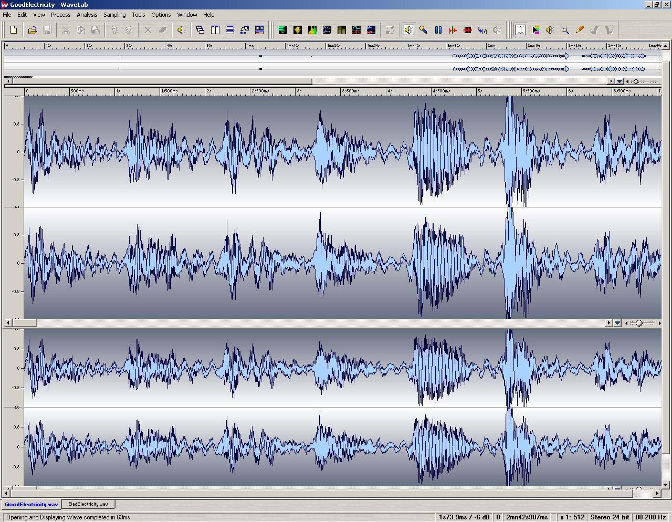Open the green level meter icon

[x=283, y=30]
